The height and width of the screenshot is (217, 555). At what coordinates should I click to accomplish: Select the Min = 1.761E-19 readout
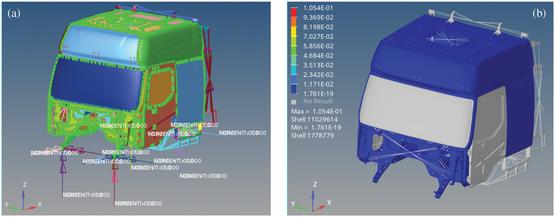(316, 127)
